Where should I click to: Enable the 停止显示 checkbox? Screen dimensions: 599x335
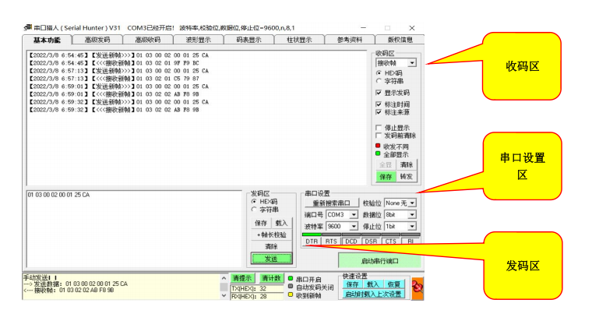tap(379, 128)
